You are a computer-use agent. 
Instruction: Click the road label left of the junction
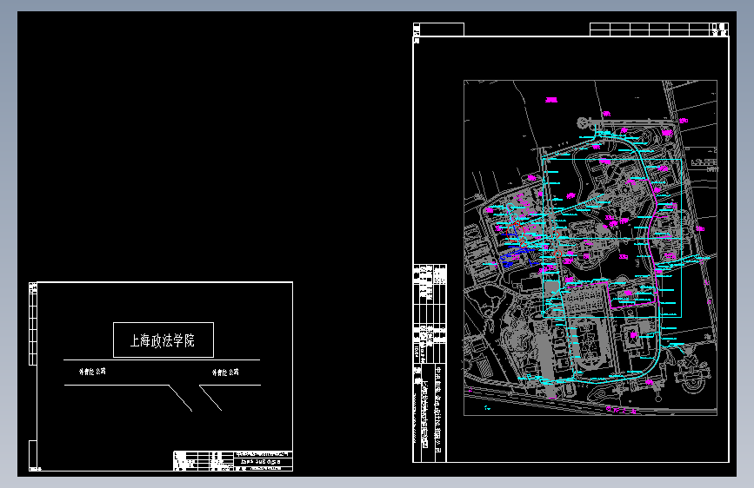coord(92,372)
